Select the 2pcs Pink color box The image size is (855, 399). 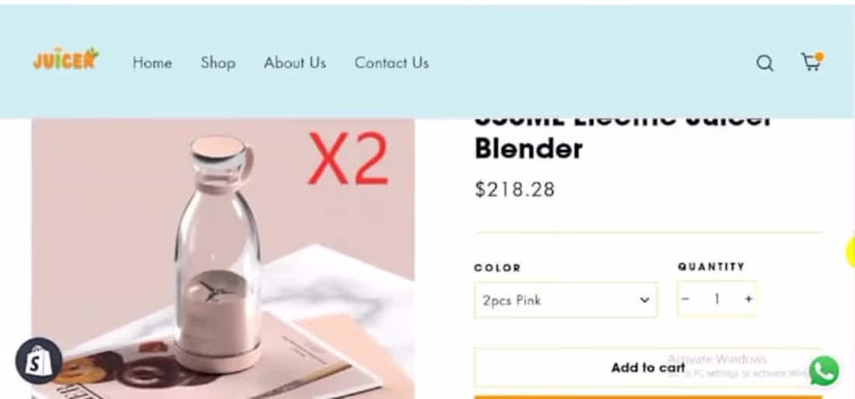(x=566, y=299)
